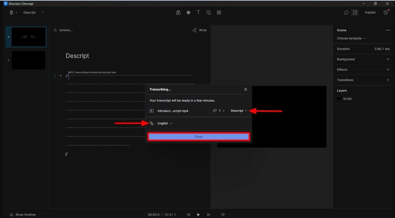395x218 pixels.
Task: Open the Descript speaker name dropdown
Action: (239, 111)
